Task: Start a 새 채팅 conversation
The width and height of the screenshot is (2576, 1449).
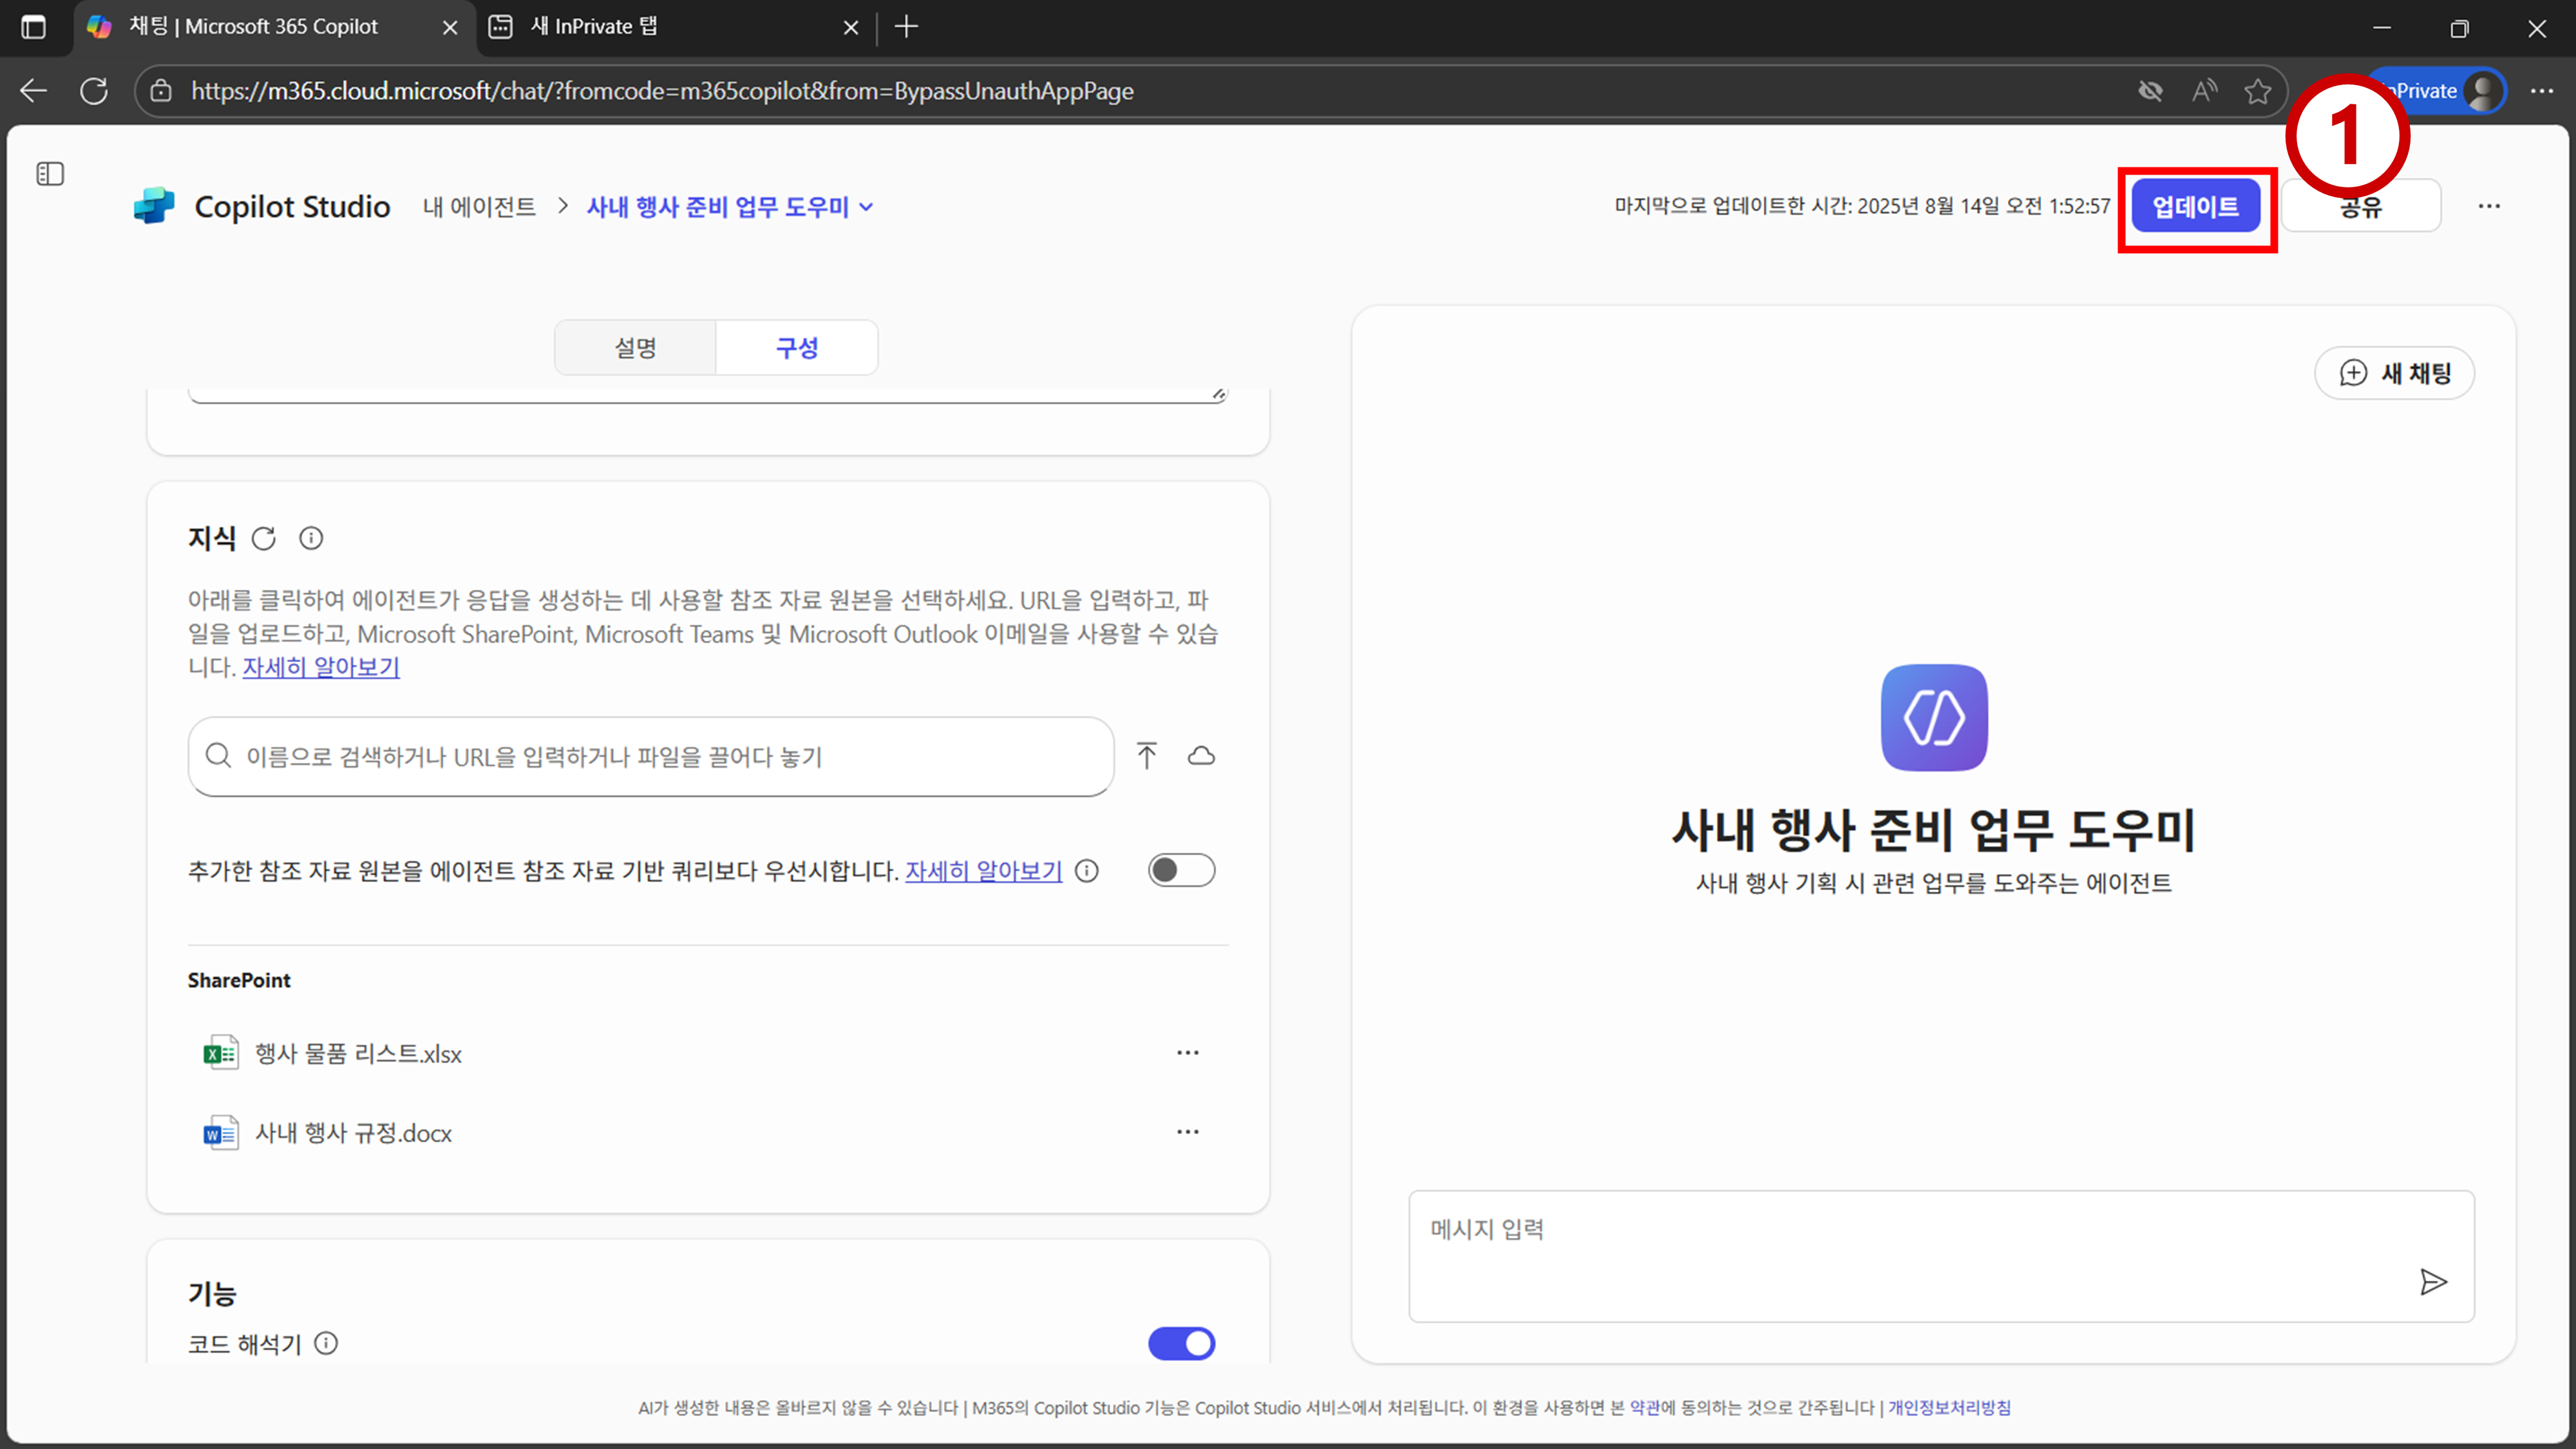Action: [x=2394, y=373]
